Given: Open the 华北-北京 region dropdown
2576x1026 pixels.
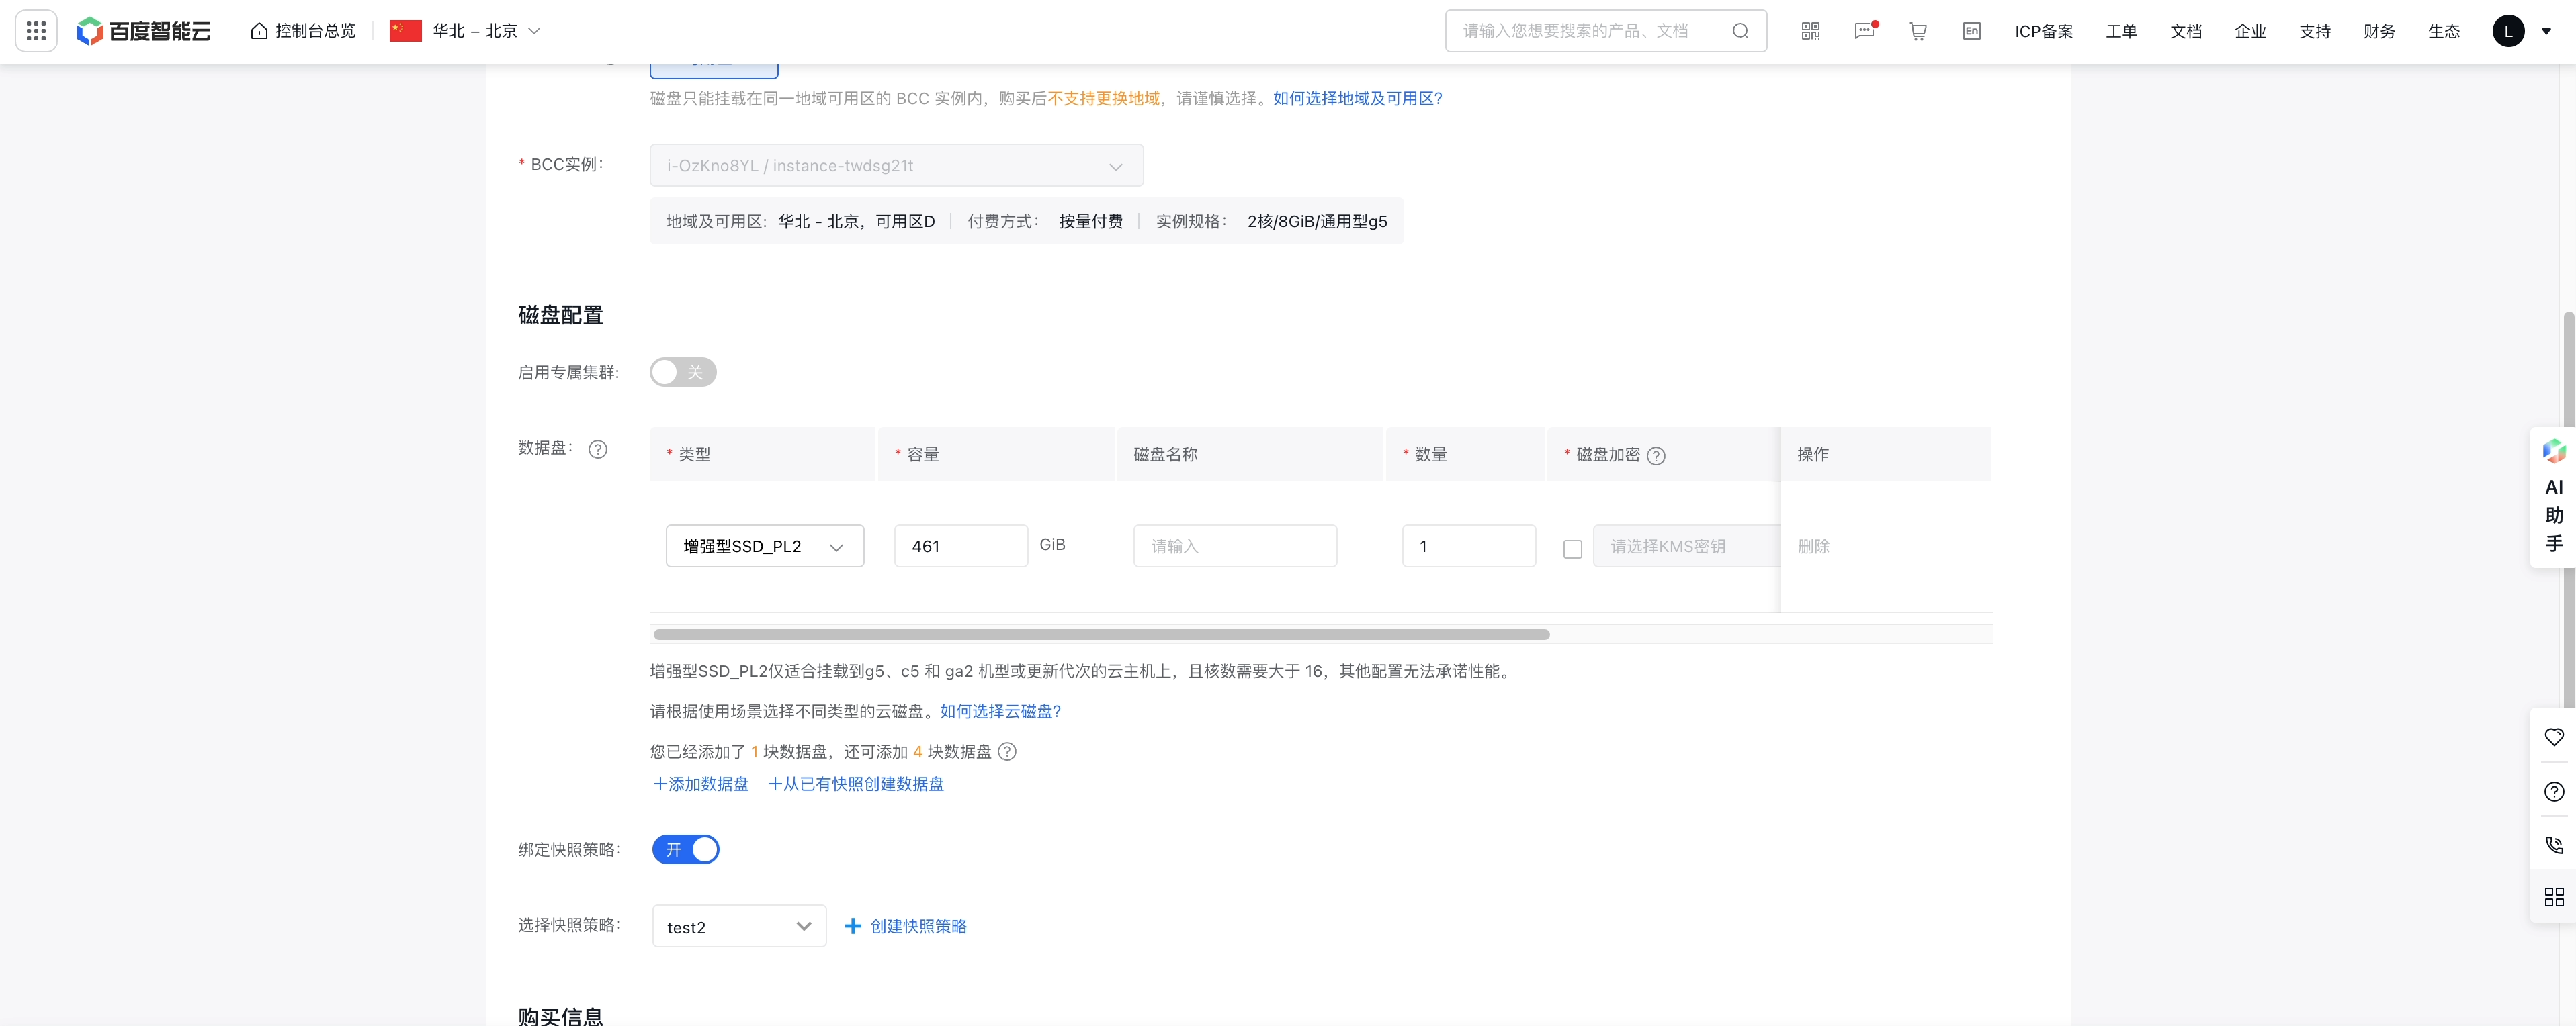Looking at the screenshot, I should pos(486,31).
